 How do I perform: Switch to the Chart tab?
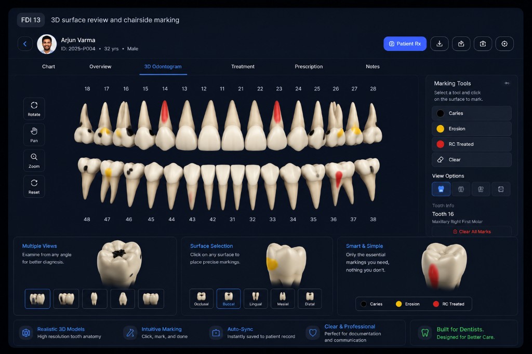(48, 66)
